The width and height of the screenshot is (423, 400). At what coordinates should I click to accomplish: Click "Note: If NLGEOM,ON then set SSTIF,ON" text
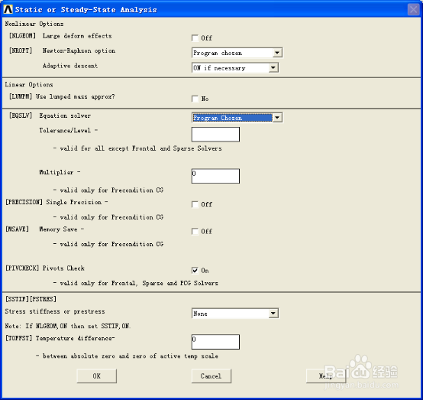67,326
